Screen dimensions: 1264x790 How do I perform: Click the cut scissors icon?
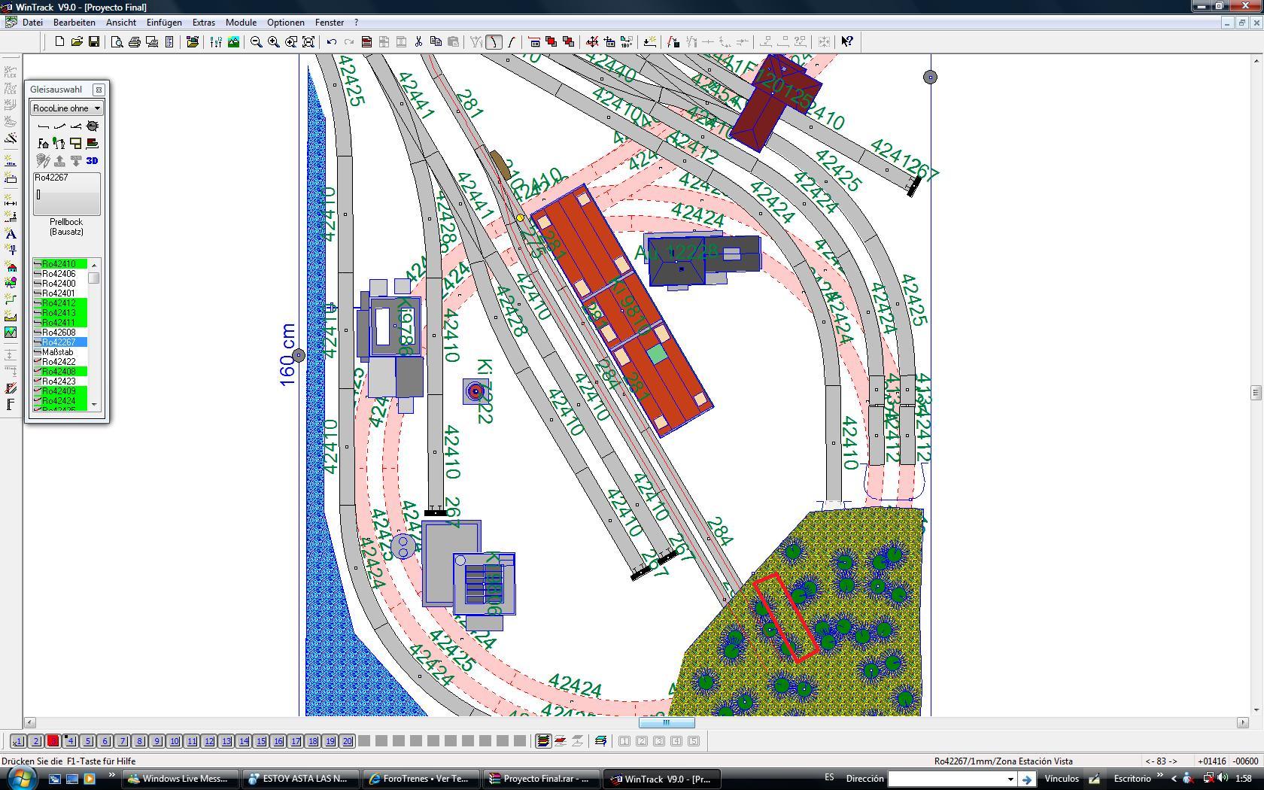(x=418, y=42)
